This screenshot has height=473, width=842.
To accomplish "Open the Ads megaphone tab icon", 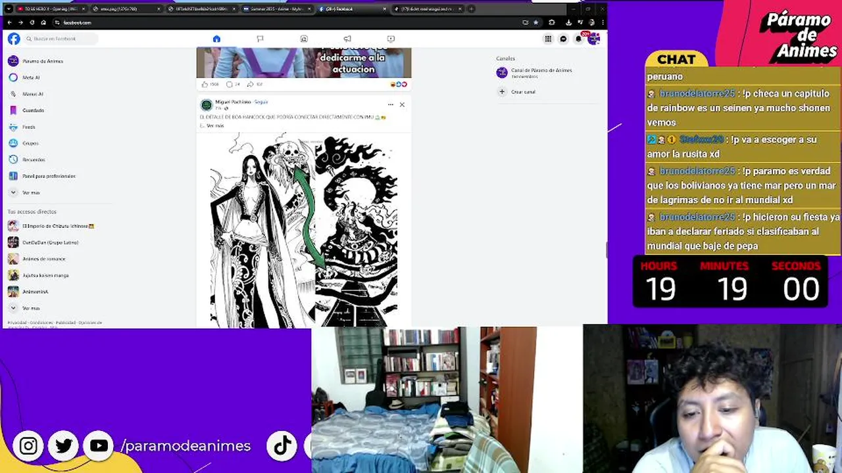I will click(347, 39).
